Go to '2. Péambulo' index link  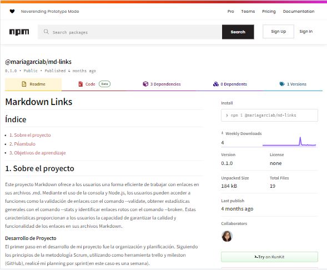point(22,144)
